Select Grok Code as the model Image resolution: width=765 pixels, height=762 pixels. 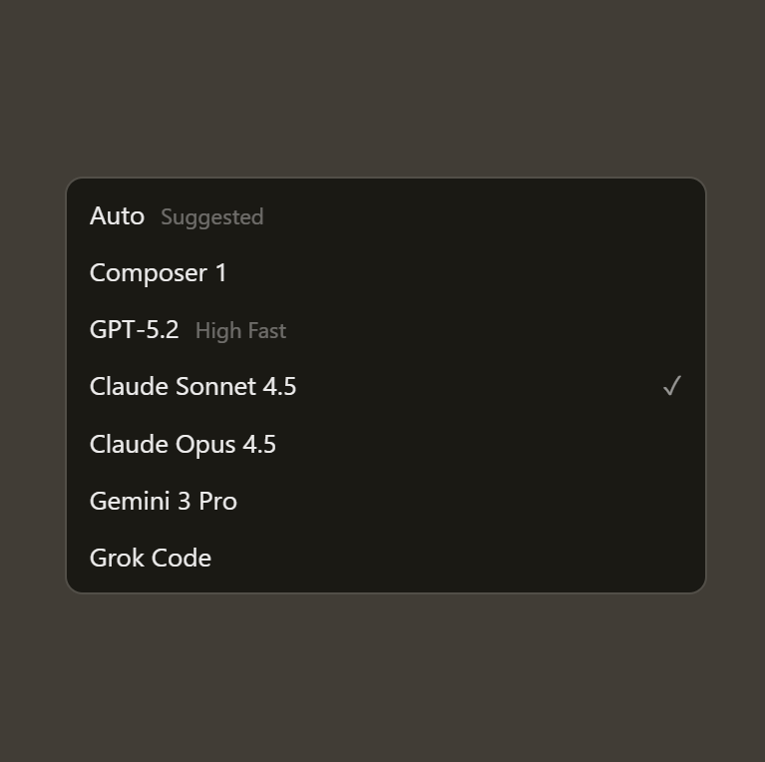[x=150, y=558]
